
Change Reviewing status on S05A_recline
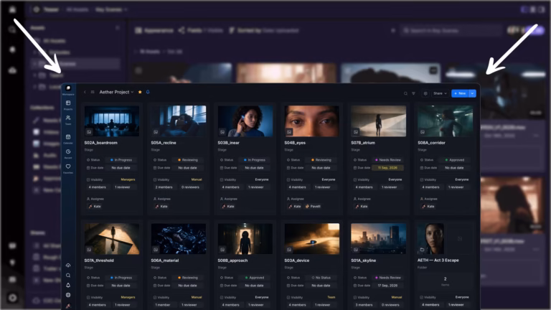[188, 160]
